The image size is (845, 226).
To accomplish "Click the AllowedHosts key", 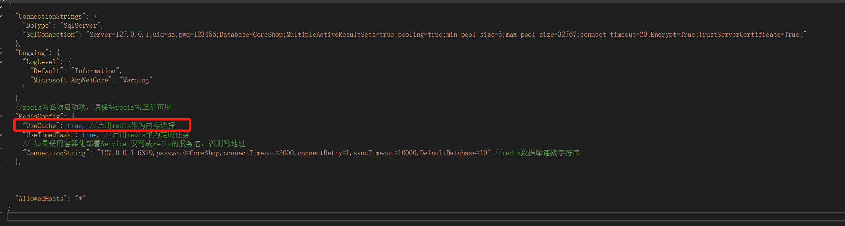I will coord(41,199).
